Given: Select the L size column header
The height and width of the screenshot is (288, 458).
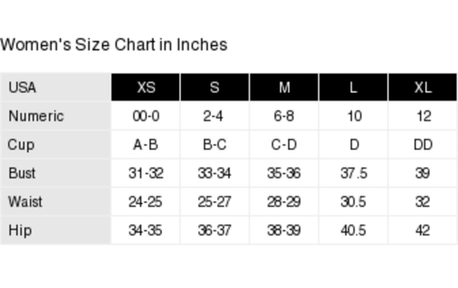Looking at the screenshot, I should click(x=353, y=87).
